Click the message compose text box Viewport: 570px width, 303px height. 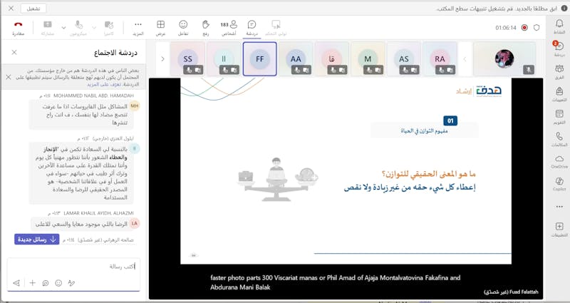point(78,266)
